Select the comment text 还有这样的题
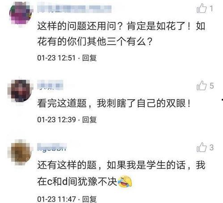223x203 pixels. coord(67,165)
